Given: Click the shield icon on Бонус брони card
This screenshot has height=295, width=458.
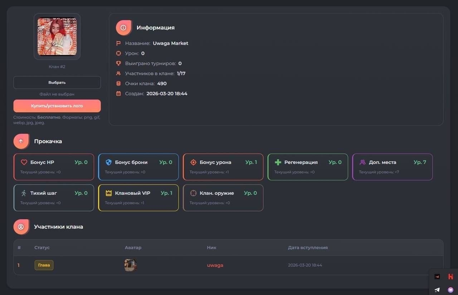Looking at the screenshot, I should pos(109,162).
